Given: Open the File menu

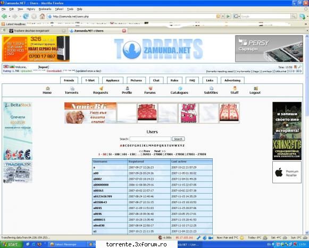Looking at the screenshot, I should (4, 9).
